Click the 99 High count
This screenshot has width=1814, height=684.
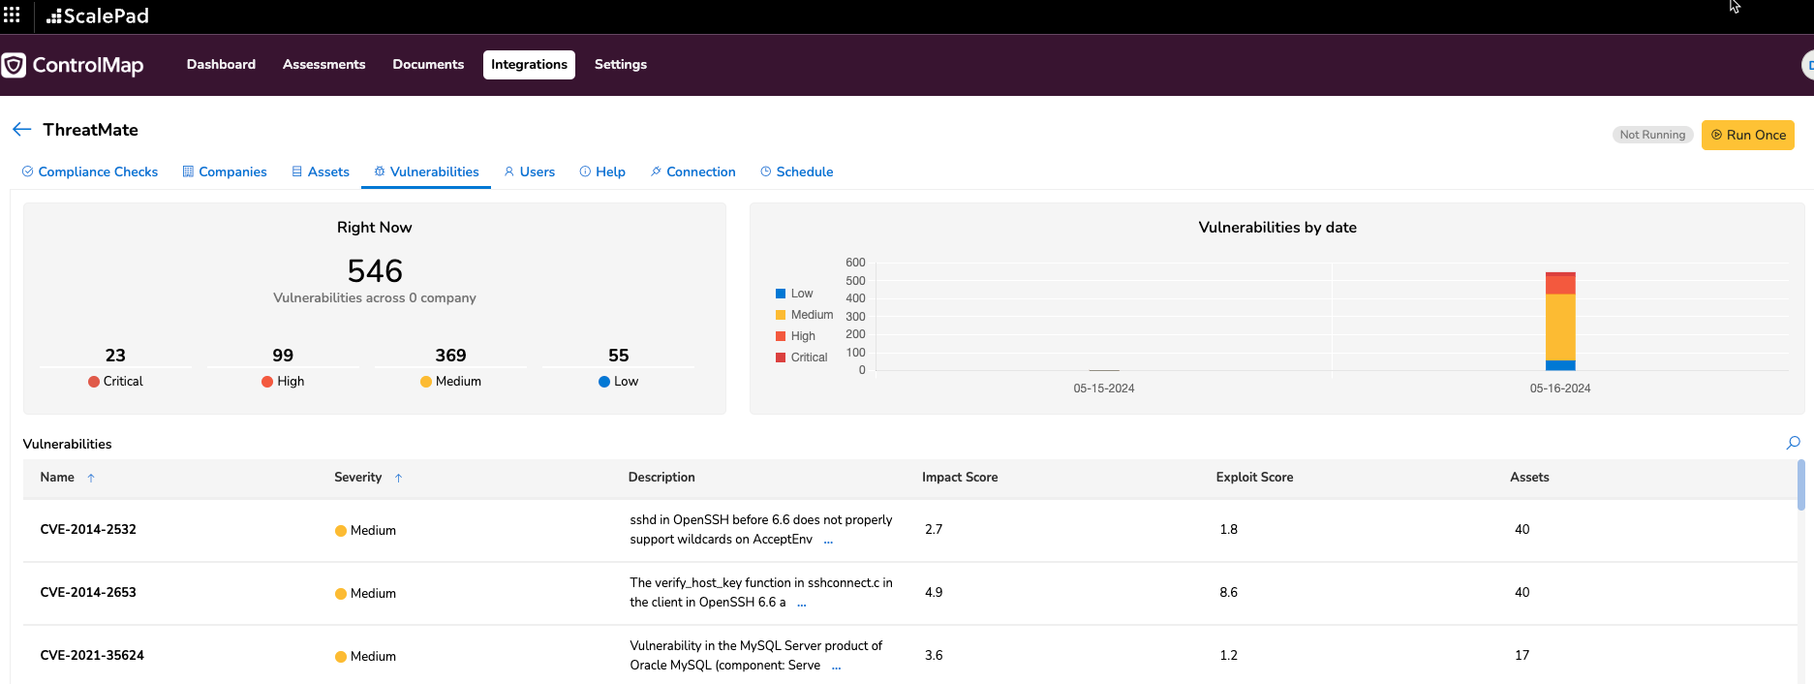(283, 356)
